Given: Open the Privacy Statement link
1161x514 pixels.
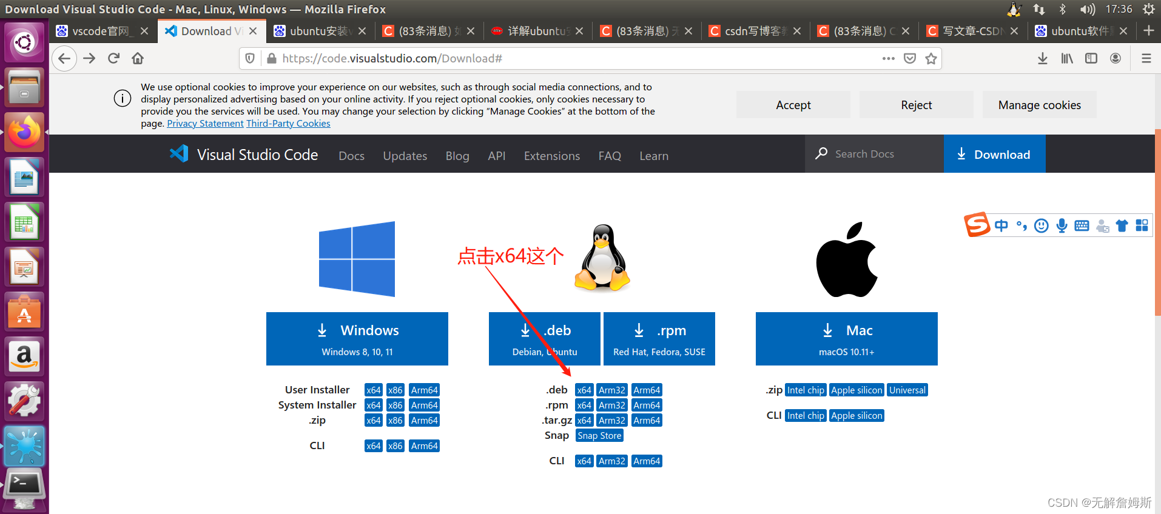Looking at the screenshot, I should (205, 124).
